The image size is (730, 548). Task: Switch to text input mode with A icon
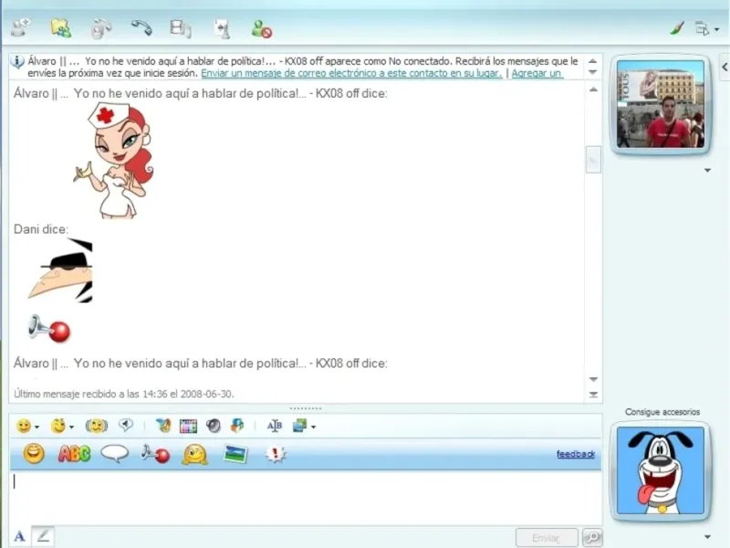pyautogui.click(x=19, y=536)
